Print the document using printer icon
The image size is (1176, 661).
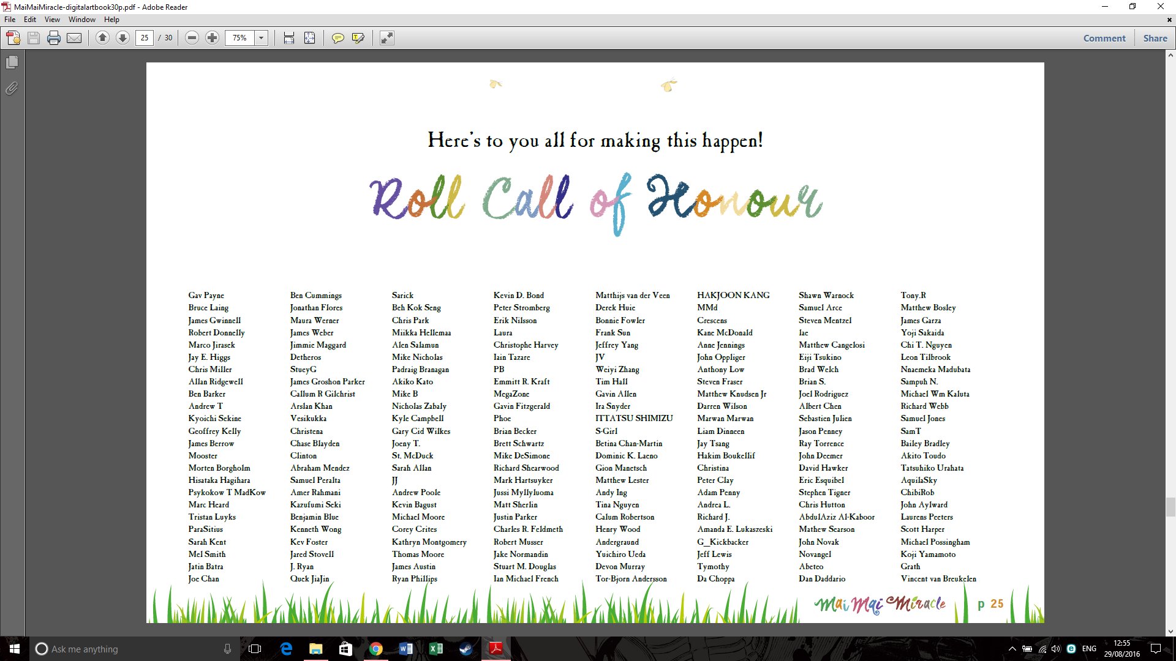coord(54,38)
